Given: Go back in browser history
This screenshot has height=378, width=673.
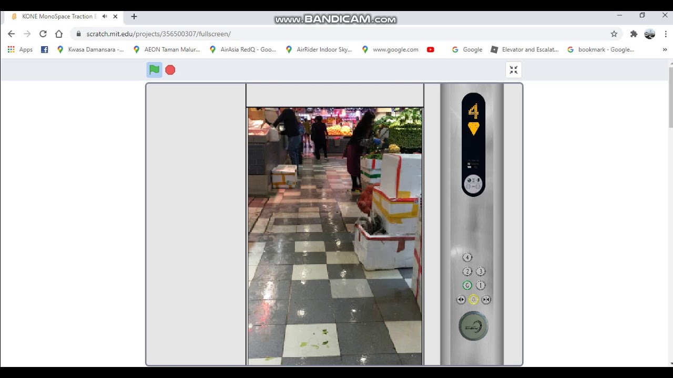Looking at the screenshot, I should (12, 34).
